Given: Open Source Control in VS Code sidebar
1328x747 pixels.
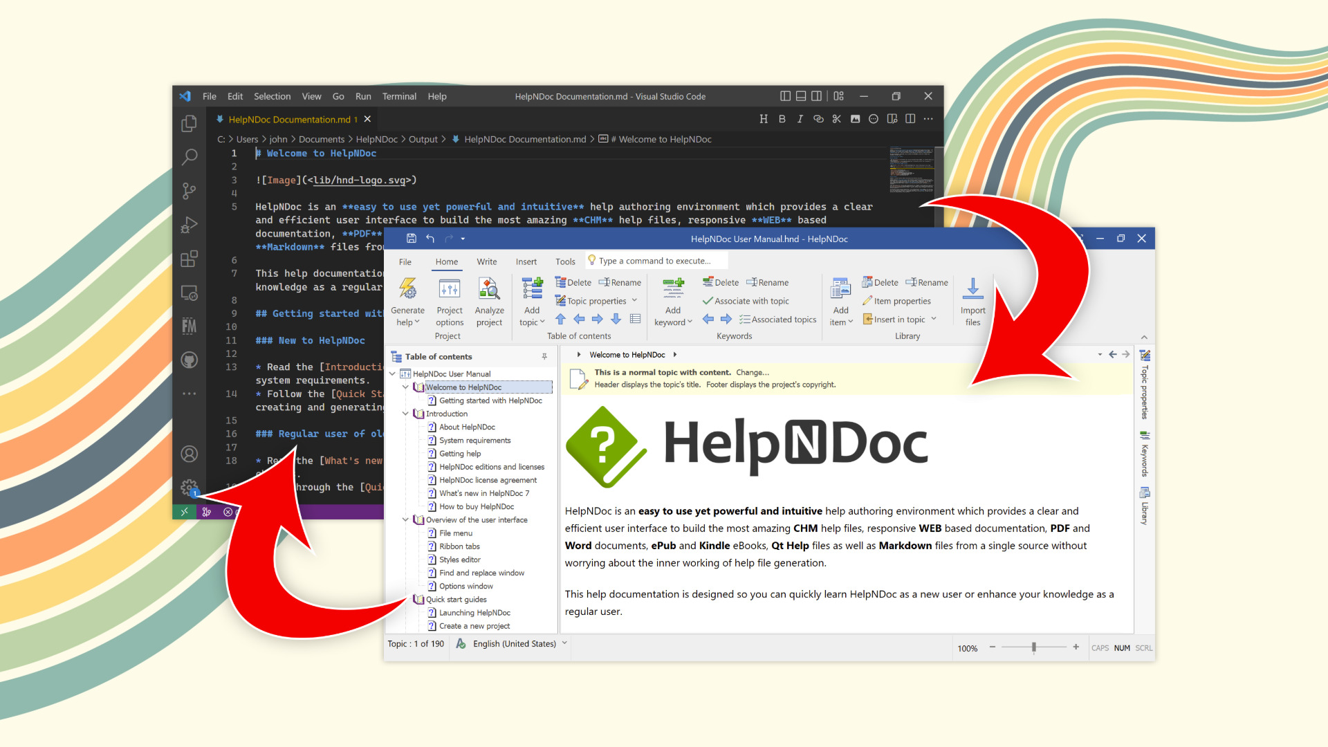Looking at the screenshot, I should (x=189, y=191).
